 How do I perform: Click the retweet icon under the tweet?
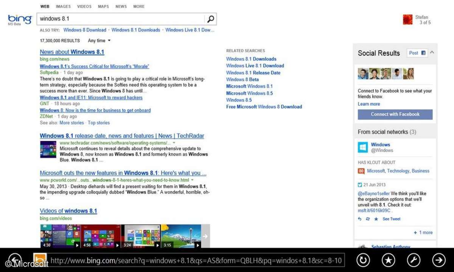(368, 219)
